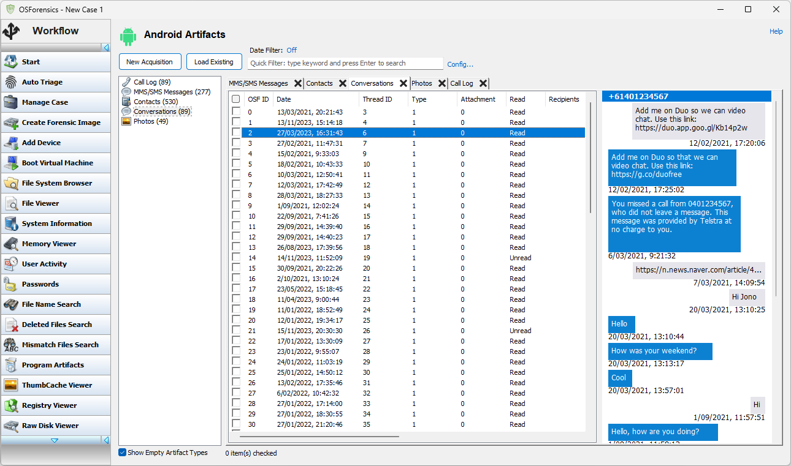Image resolution: width=791 pixels, height=466 pixels.
Task: Focus the Quick Filter search field
Action: pyautogui.click(x=345, y=63)
